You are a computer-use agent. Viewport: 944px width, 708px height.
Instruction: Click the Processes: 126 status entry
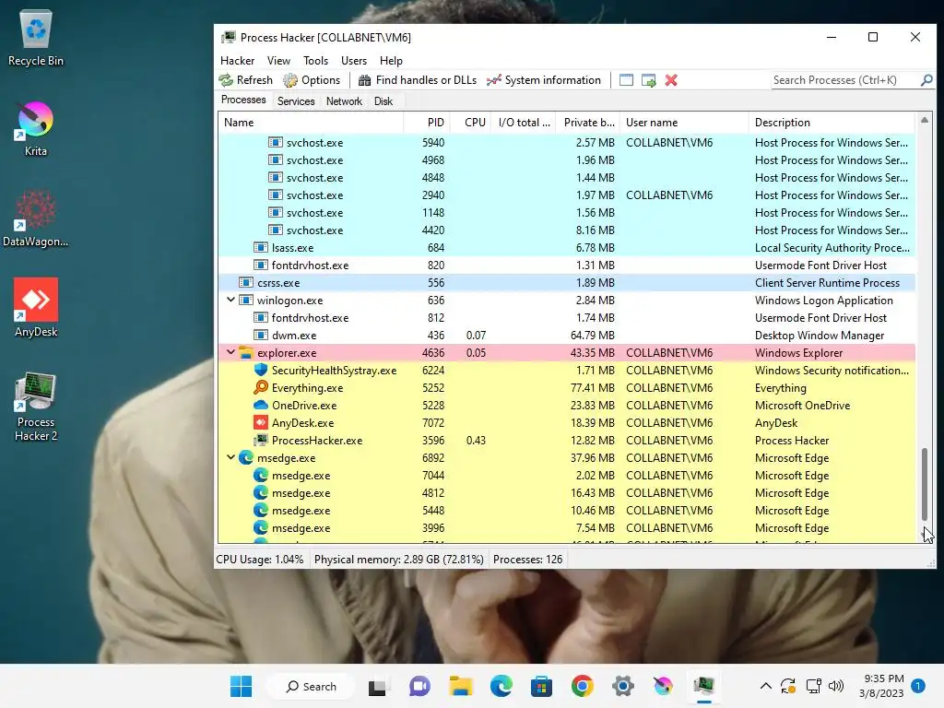tap(527, 560)
